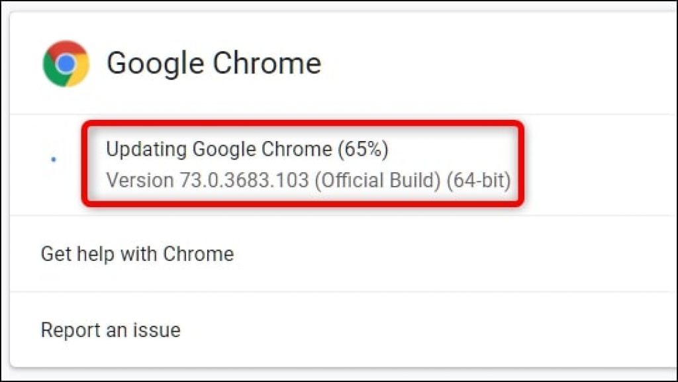This screenshot has width=678, height=382.
Task: Click the word Version in the gray text
Action: [140, 180]
